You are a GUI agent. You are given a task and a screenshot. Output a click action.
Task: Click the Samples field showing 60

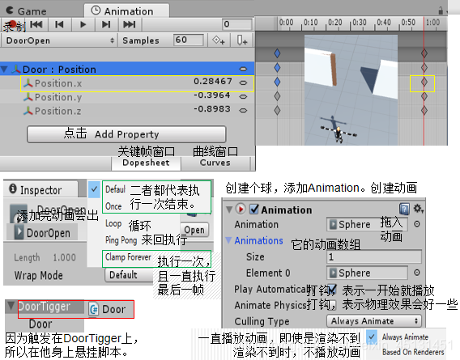[x=189, y=40]
